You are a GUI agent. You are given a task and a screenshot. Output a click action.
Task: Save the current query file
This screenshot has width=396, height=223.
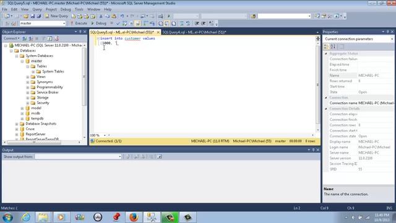click(x=32, y=16)
